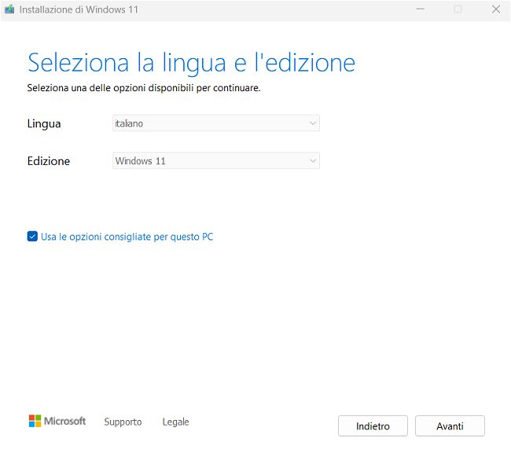Click the Windows 11 setup icon in title bar
The height and width of the screenshot is (453, 511).
[9, 9]
